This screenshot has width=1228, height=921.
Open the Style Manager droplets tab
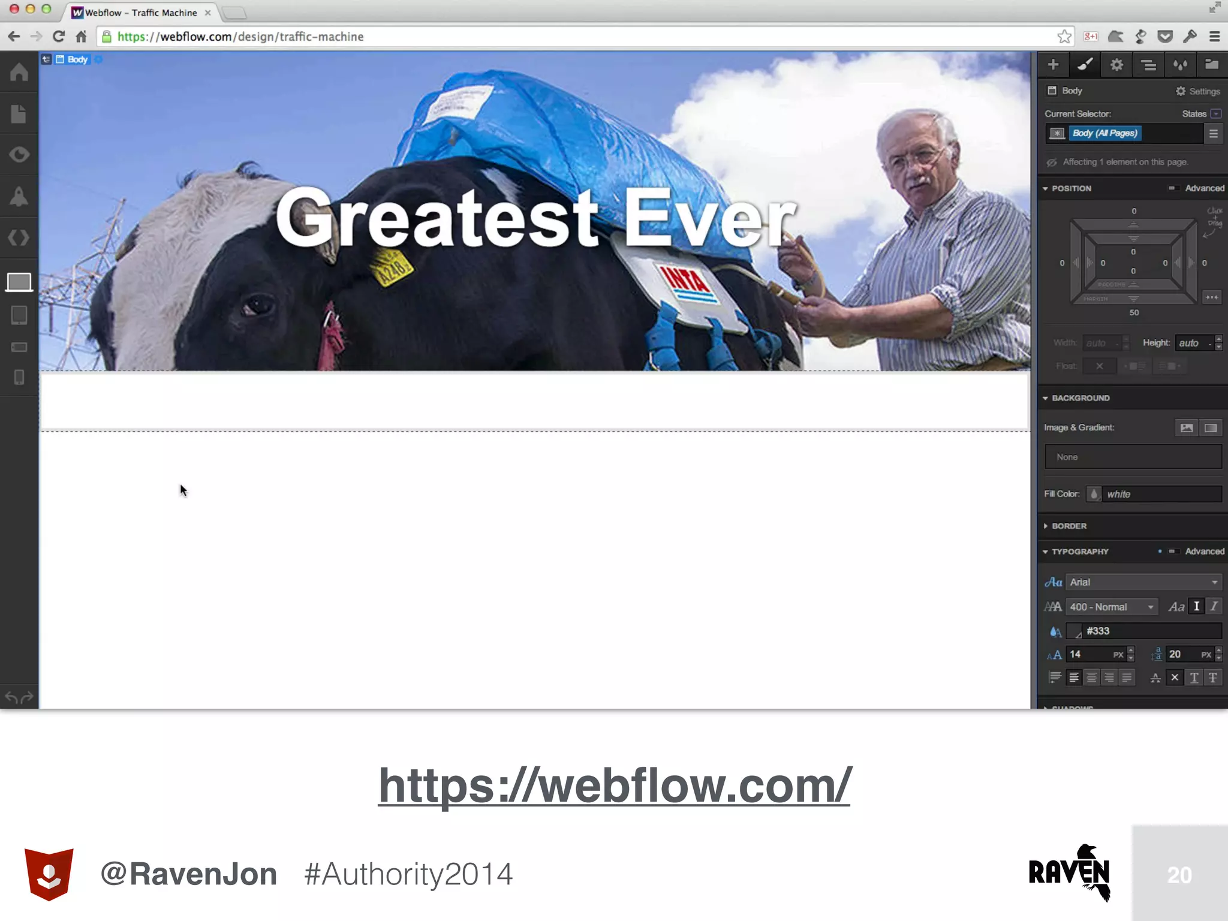click(1180, 65)
